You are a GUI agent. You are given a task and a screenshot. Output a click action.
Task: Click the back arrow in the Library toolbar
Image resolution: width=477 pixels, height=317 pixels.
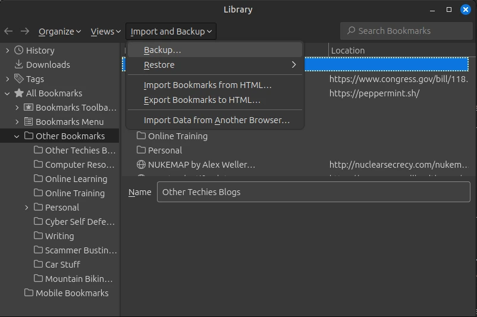pyautogui.click(x=8, y=31)
